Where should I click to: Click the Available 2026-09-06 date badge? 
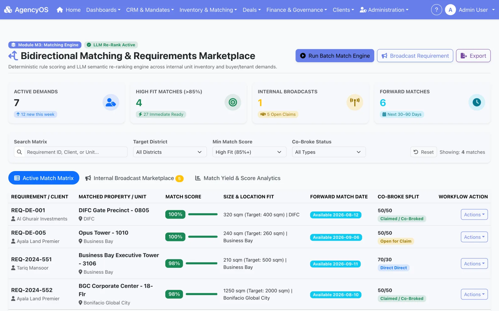[336, 237]
